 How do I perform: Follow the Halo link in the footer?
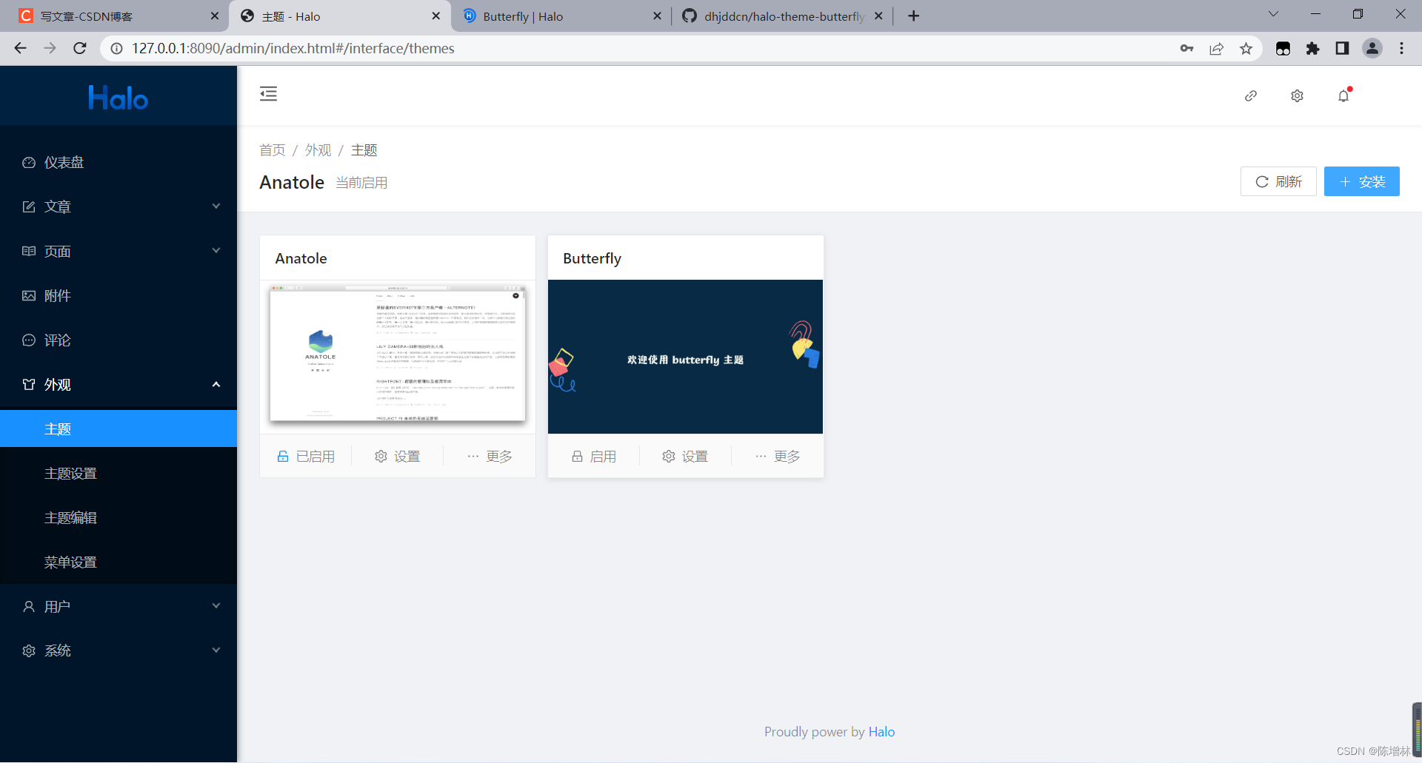[881, 732]
